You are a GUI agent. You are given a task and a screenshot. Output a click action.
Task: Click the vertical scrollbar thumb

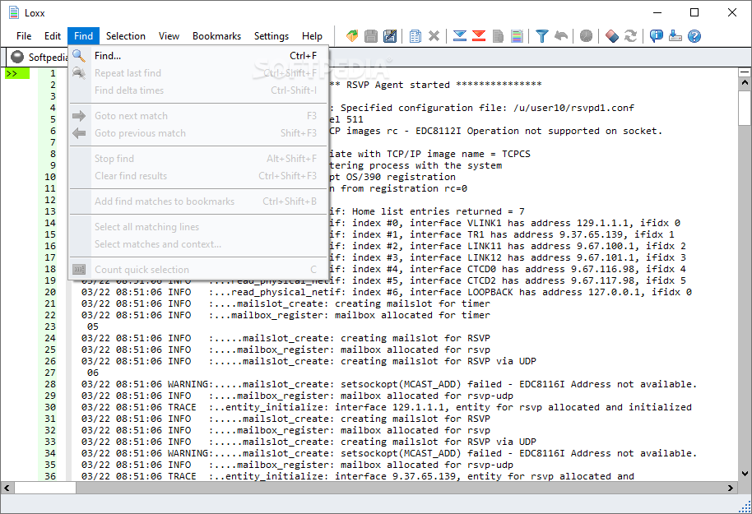pos(745,108)
